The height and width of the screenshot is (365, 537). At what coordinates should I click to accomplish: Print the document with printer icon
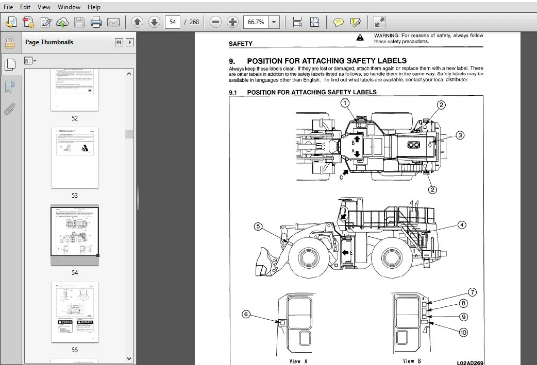pos(96,22)
